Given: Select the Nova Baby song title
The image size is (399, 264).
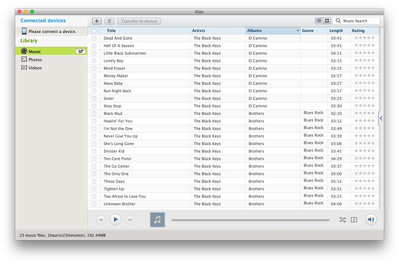Looking at the screenshot, I should 113,83.
